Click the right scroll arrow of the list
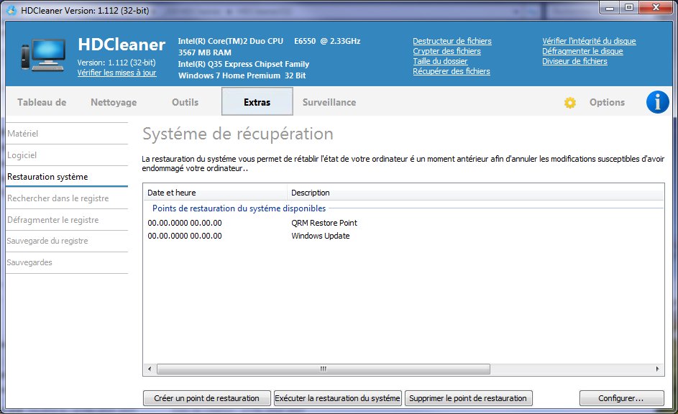The width and height of the screenshot is (678, 414). tap(657, 369)
